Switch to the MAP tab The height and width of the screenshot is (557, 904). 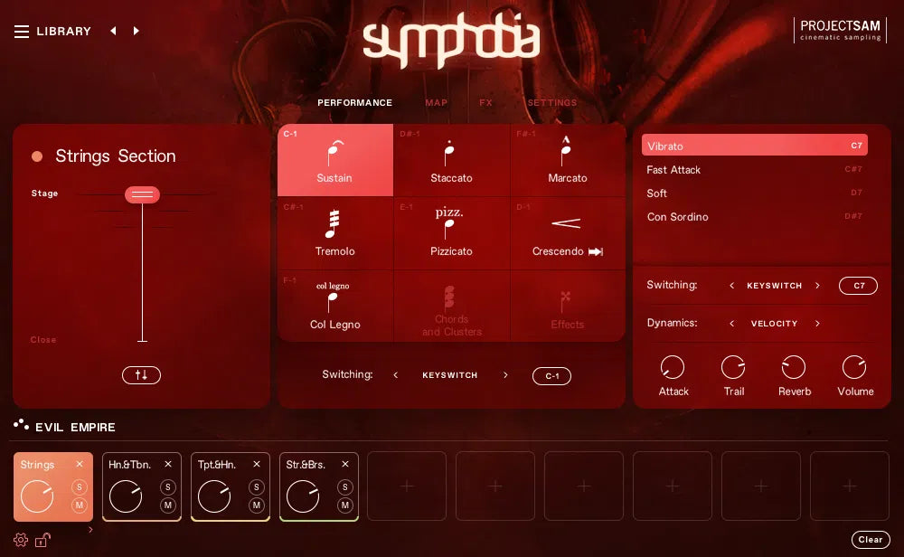[436, 102]
